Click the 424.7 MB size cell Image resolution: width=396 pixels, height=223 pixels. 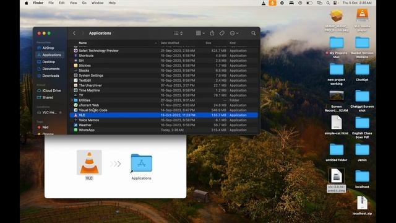pyautogui.click(x=219, y=51)
